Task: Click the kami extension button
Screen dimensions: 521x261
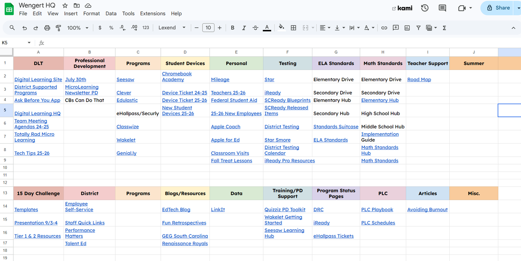Action: [x=402, y=8]
